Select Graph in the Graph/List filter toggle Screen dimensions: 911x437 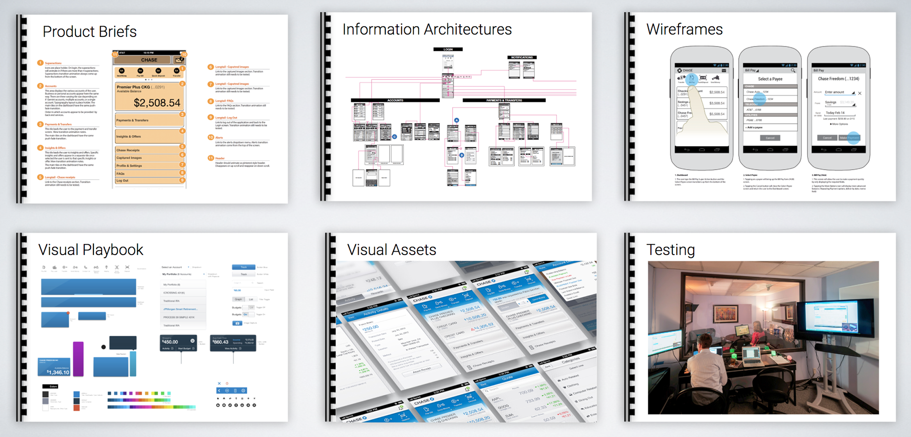(238, 299)
